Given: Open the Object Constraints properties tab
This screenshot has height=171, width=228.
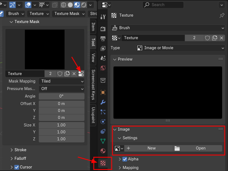Looking at the screenshot, I should point(103,131).
